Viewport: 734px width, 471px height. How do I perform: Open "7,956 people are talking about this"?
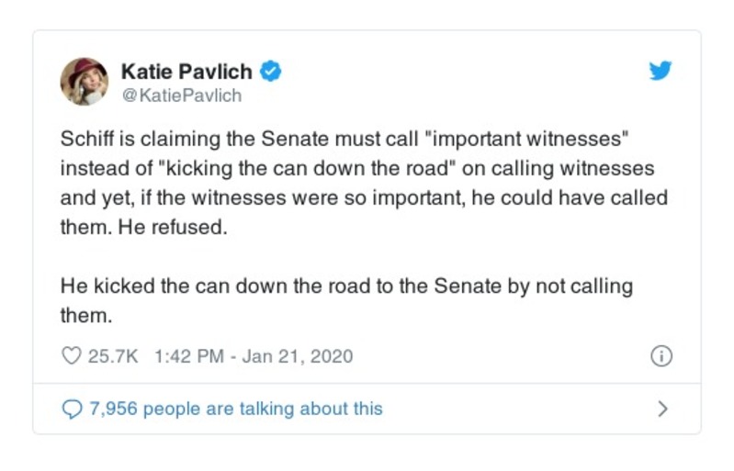235,408
